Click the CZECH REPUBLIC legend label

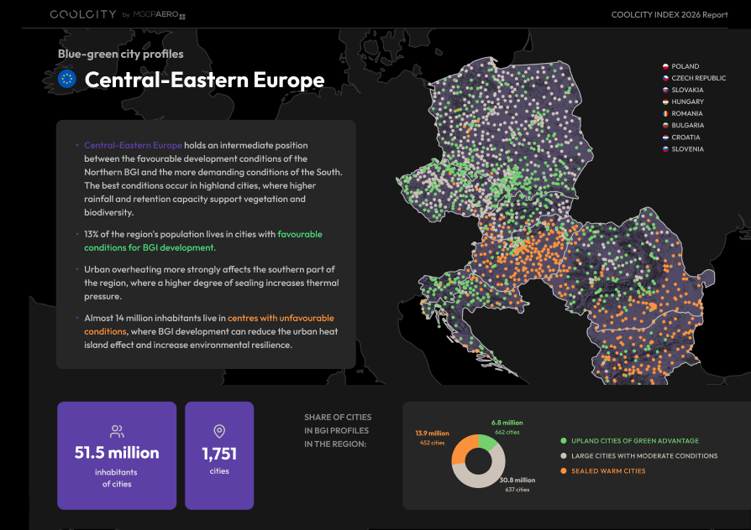698,78
